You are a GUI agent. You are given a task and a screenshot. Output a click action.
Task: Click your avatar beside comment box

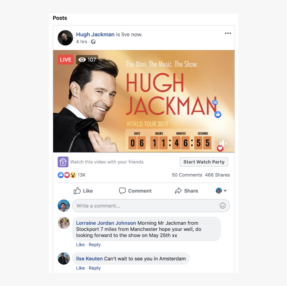tap(64, 206)
